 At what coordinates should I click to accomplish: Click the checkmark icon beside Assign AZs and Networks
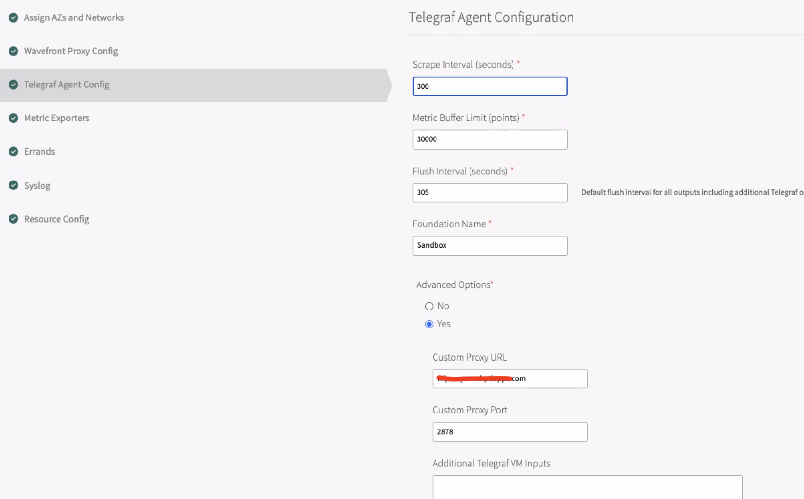tap(13, 17)
